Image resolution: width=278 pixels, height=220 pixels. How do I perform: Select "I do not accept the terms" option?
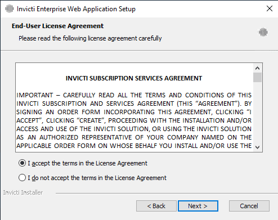(x=22, y=177)
